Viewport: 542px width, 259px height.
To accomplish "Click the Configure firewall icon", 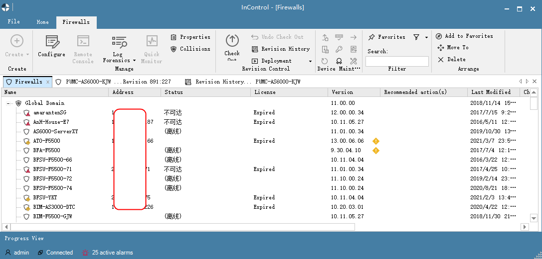I will pos(51,42).
